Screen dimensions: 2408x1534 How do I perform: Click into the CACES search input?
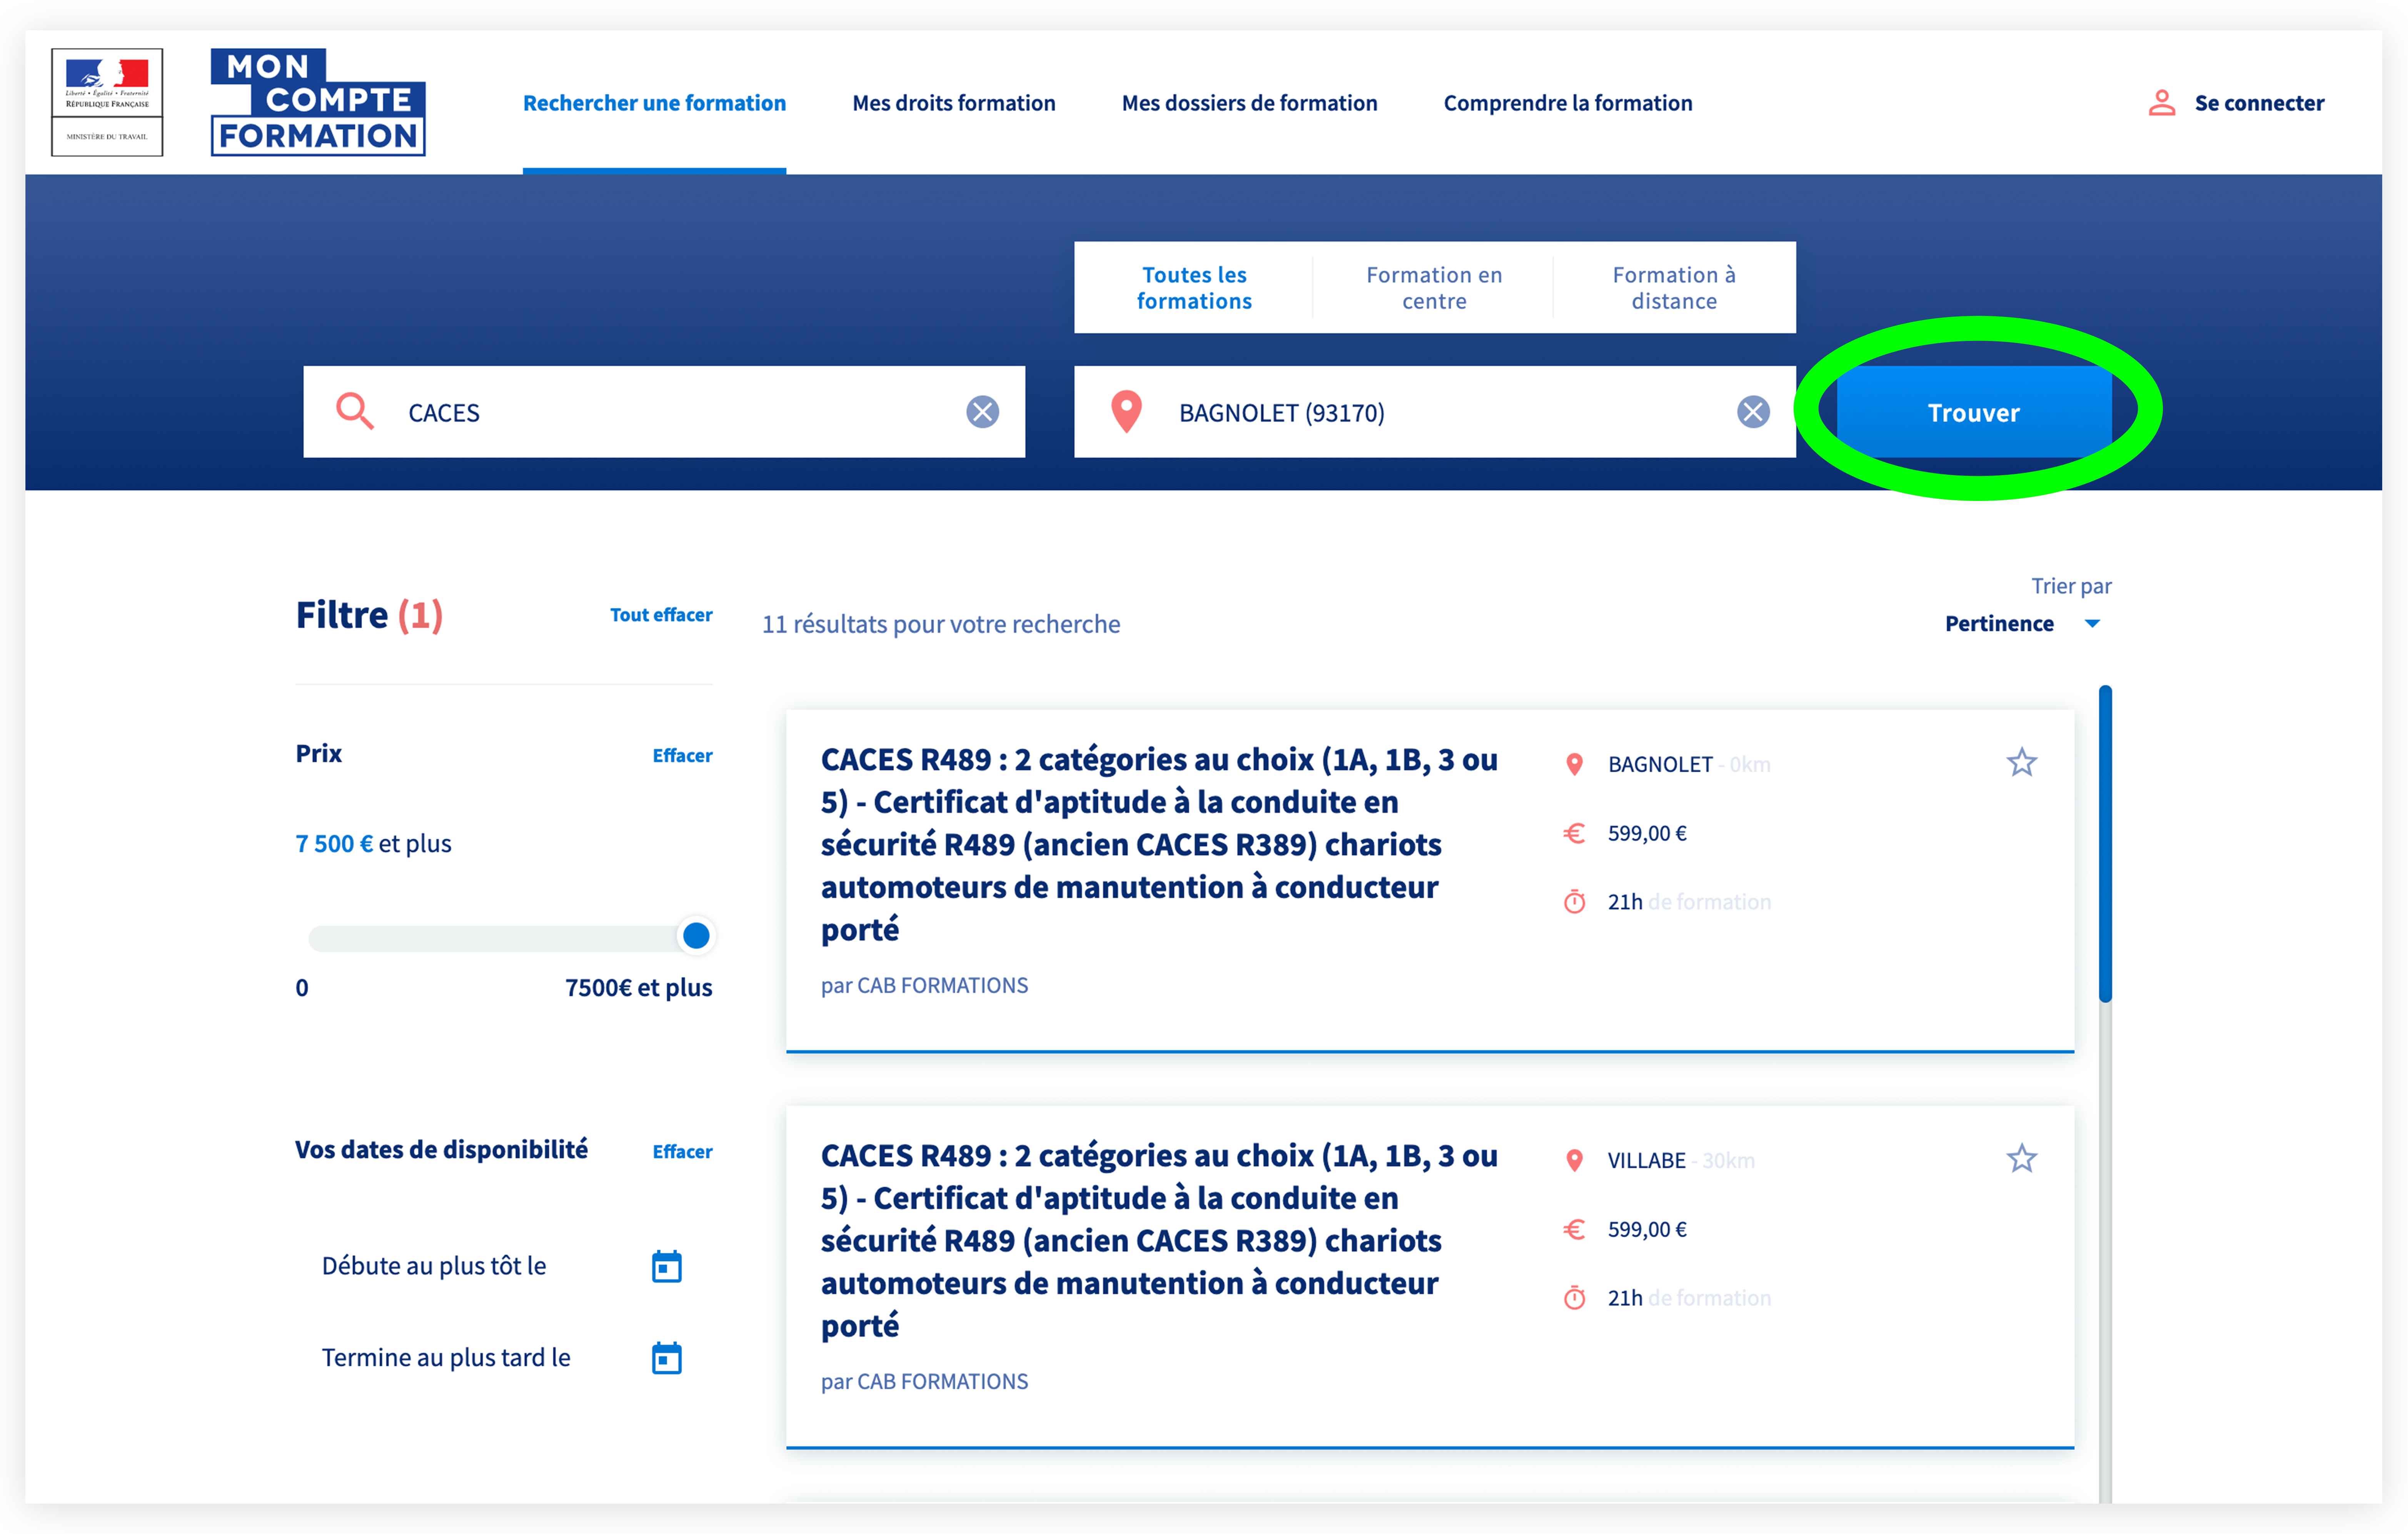pos(660,412)
